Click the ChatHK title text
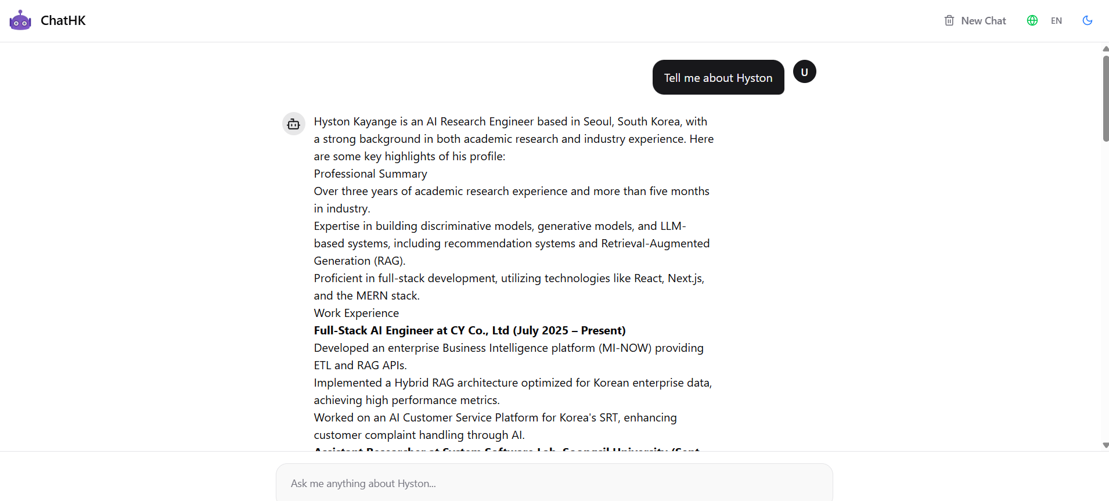Viewport: 1109px width, 501px height. [x=63, y=21]
